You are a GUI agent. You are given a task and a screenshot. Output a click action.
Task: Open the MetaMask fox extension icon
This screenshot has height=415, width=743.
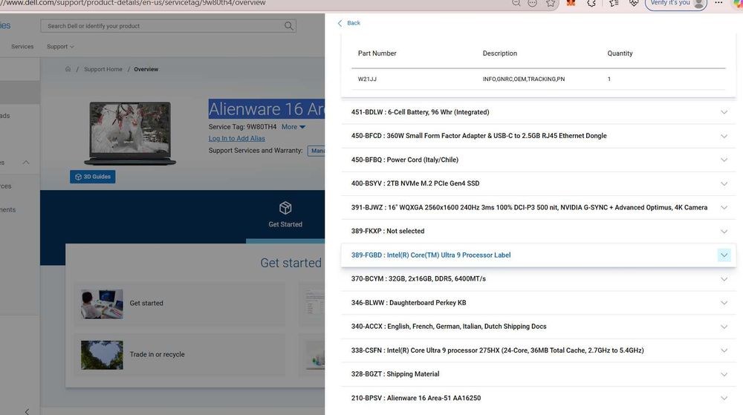pos(571,3)
